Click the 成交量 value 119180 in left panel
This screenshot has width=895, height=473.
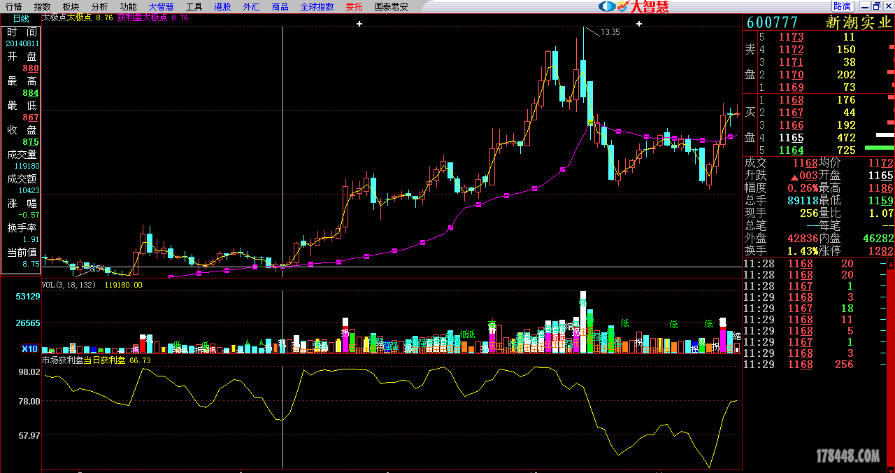click(x=27, y=167)
